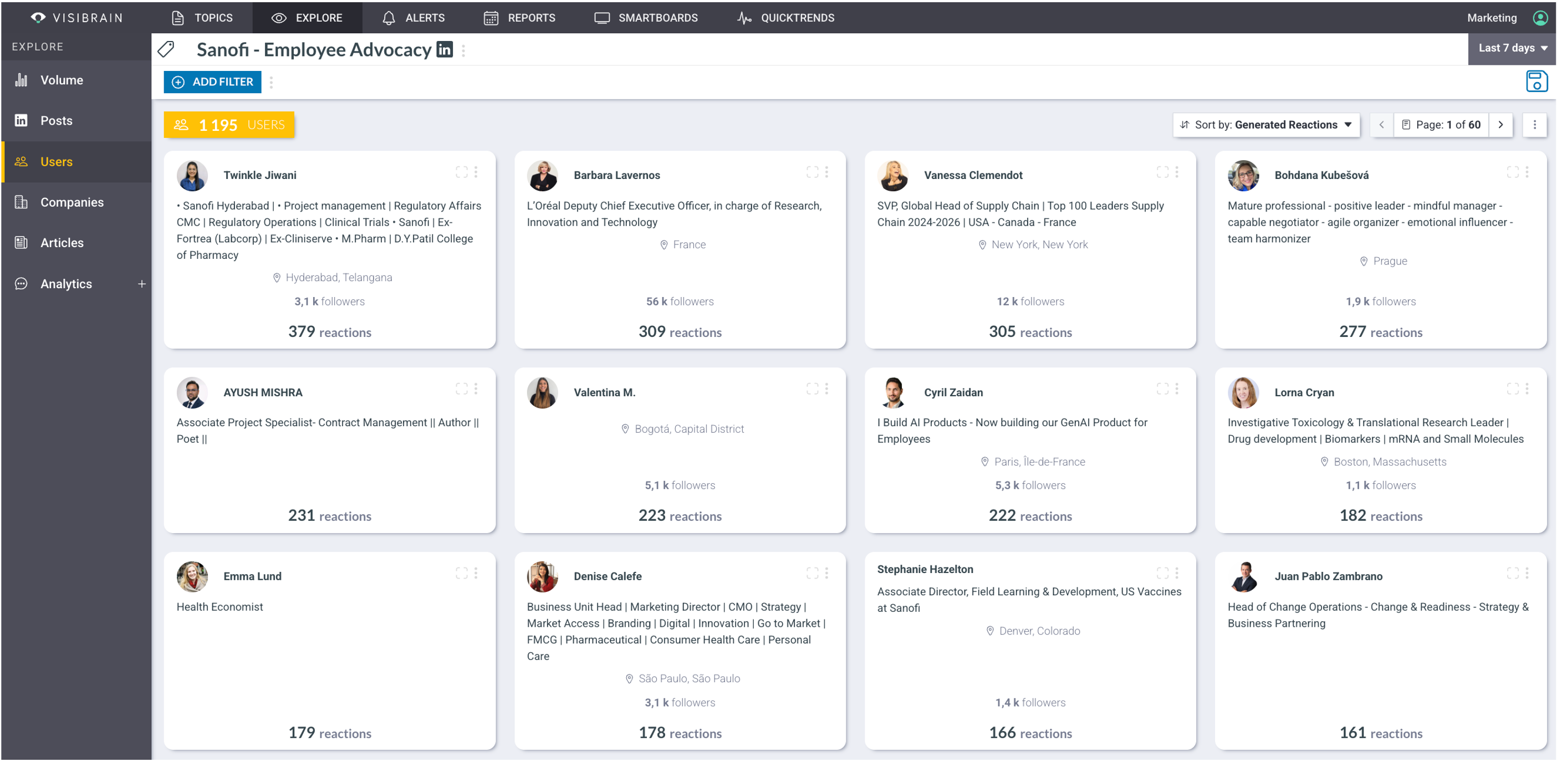The height and width of the screenshot is (762, 1557).
Task: Click Barbara Lavernos's profile photo
Action: coord(542,175)
